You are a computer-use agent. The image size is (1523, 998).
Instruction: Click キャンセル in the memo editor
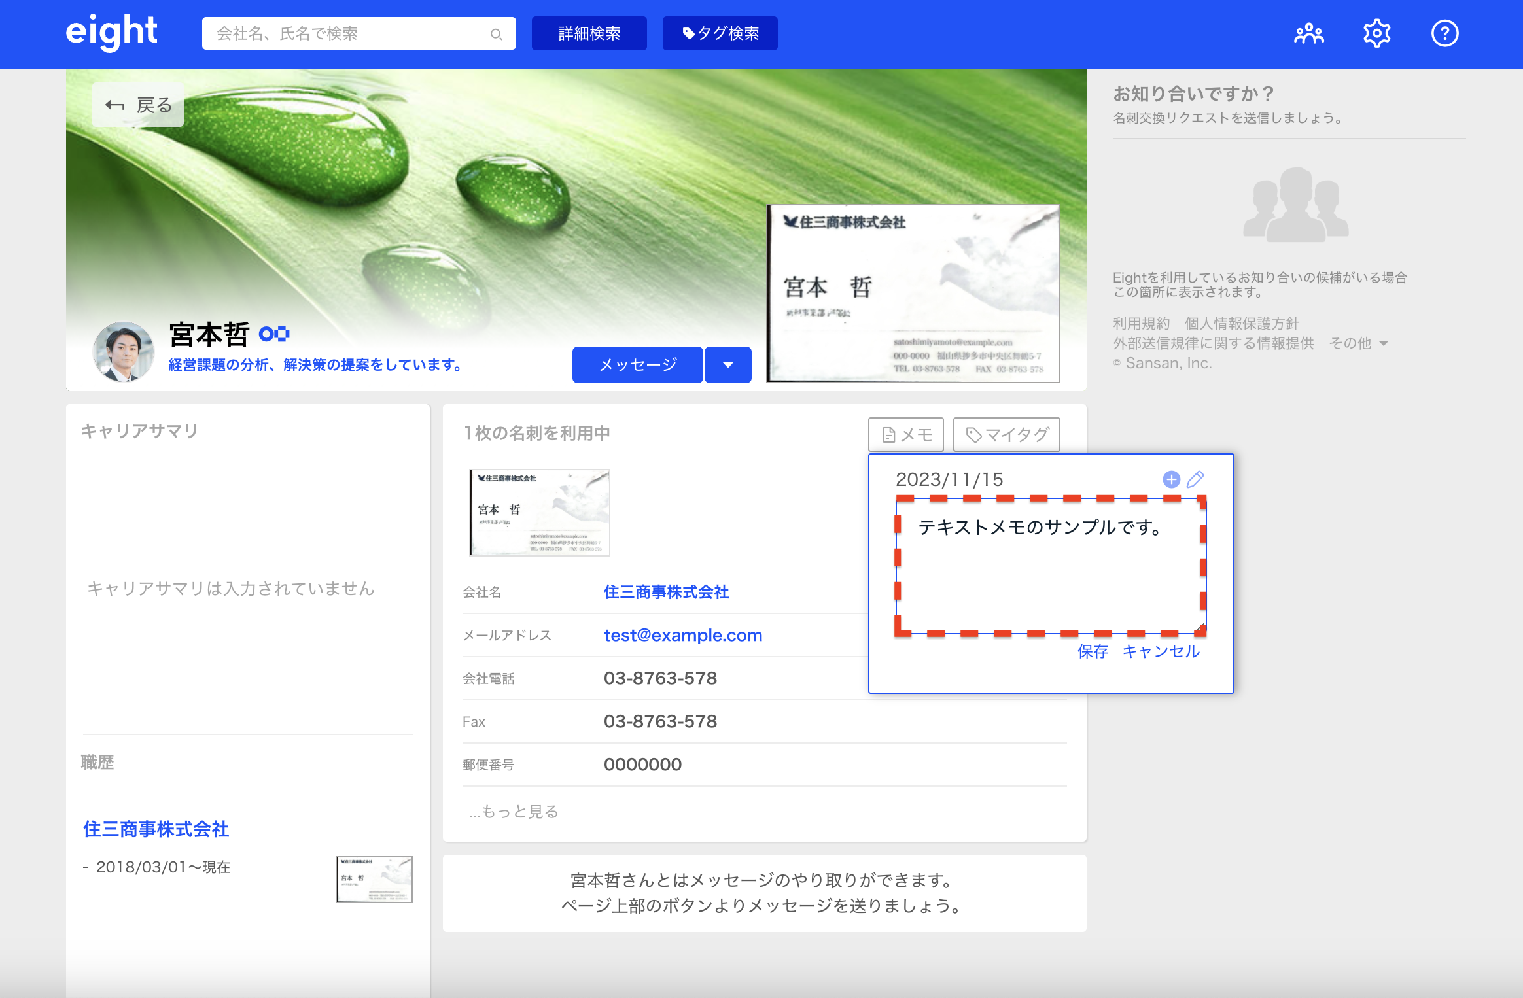coord(1161,651)
